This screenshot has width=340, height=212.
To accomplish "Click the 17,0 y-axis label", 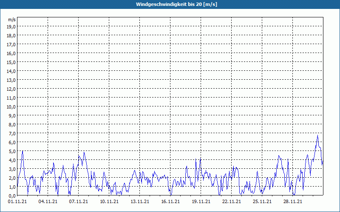I will click(11, 45).
